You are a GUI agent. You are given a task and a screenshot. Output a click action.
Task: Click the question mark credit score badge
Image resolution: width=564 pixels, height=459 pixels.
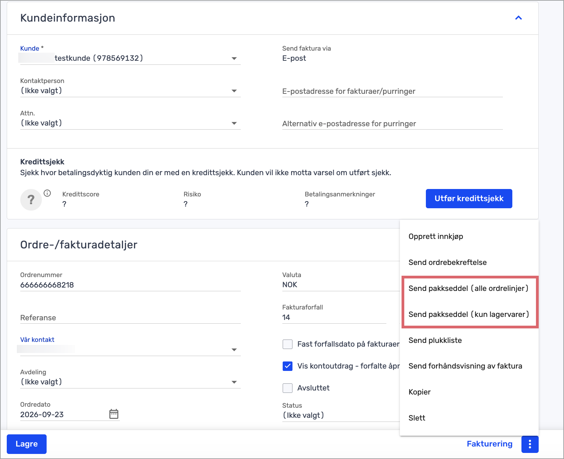point(31,200)
